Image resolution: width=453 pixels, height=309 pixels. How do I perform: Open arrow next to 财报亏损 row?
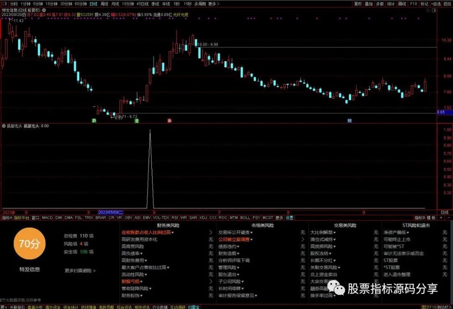[211, 282]
